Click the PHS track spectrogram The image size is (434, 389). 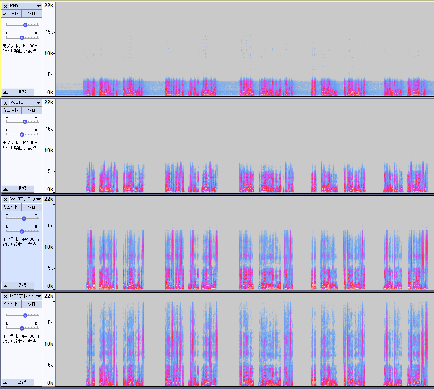(245, 49)
